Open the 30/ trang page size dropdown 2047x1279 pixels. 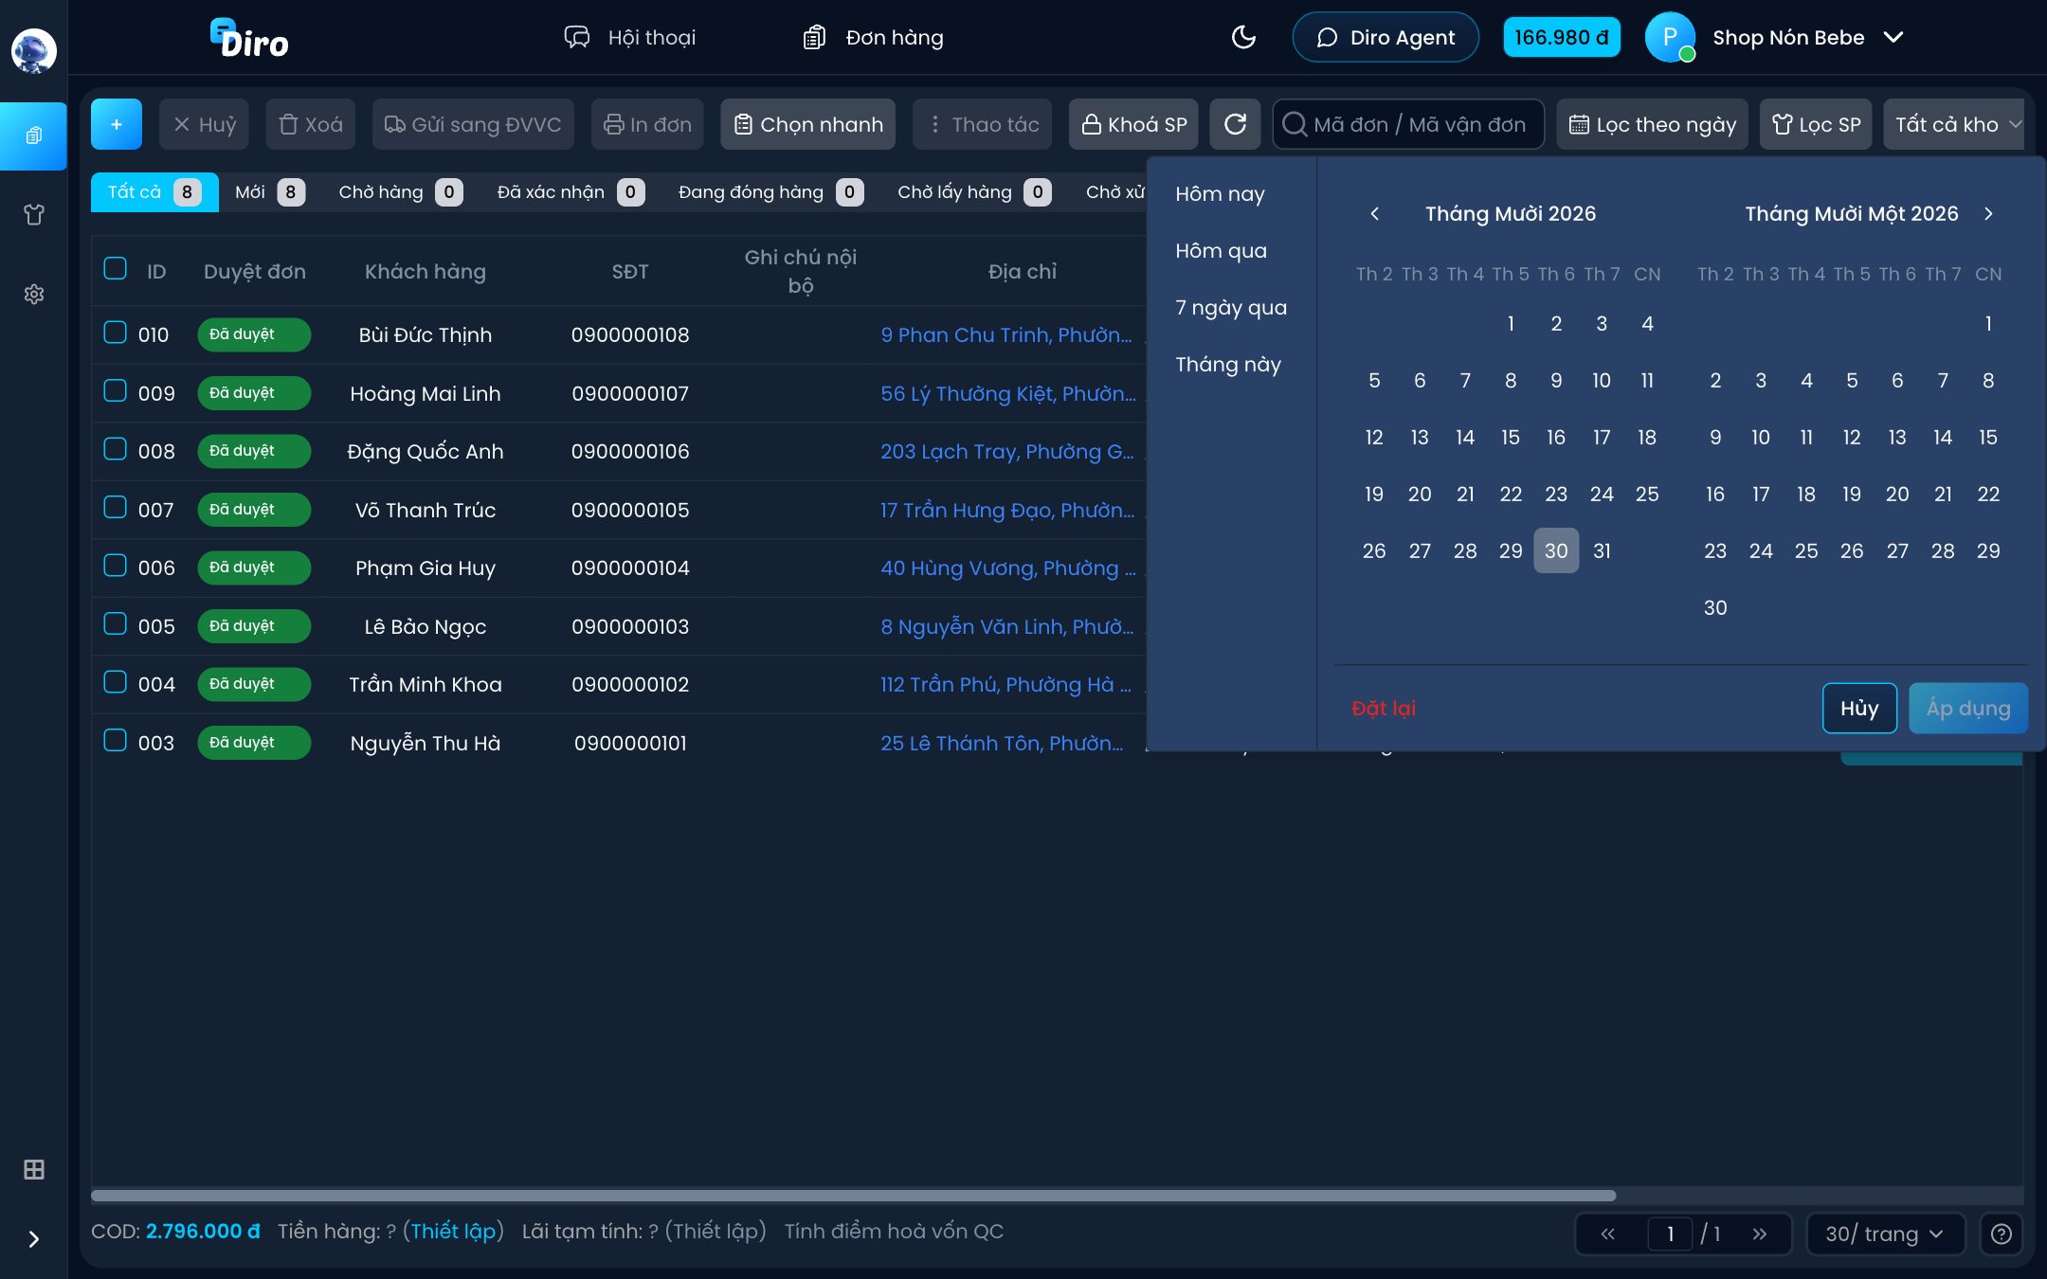[x=1885, y=1234]
